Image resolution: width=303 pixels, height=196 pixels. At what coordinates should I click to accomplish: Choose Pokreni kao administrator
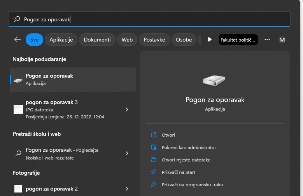click(189, 147)
